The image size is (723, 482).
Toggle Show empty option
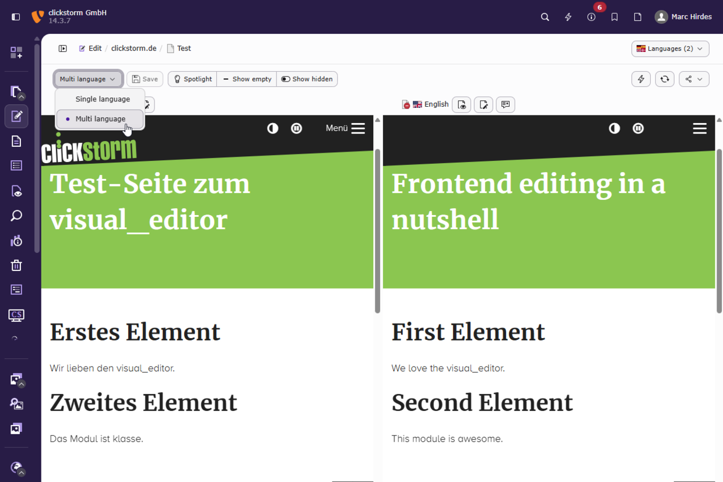[247, 79]
